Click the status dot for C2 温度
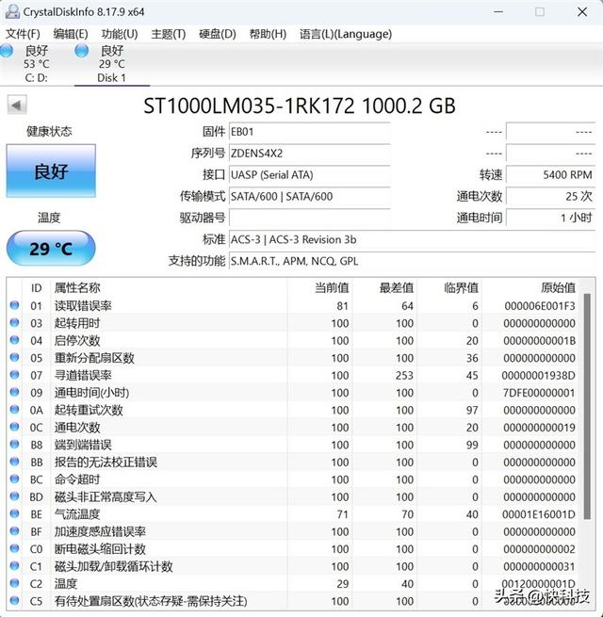This screenshot has height=617, width=603. point(14,583)
